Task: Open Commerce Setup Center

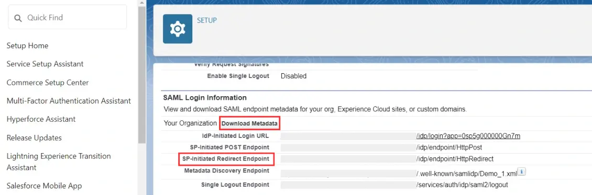Action: 48,83
